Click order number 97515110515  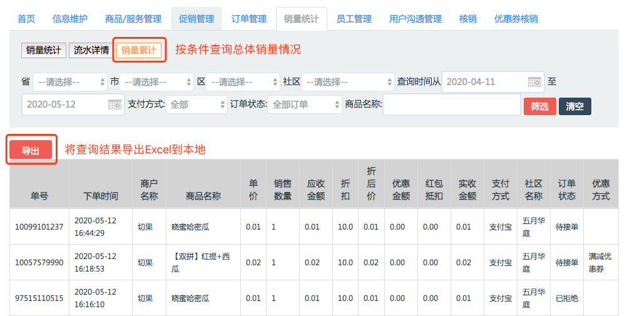pos(39,298)
